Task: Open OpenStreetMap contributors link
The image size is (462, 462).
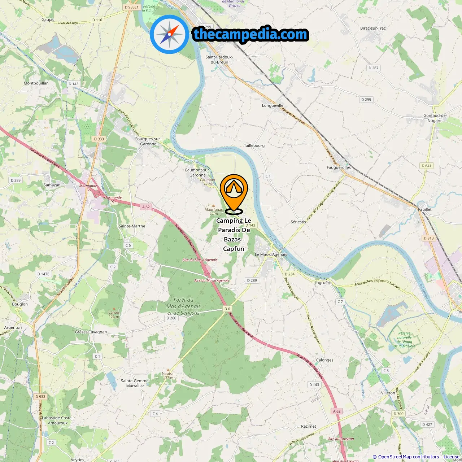Action: (409, 457)
